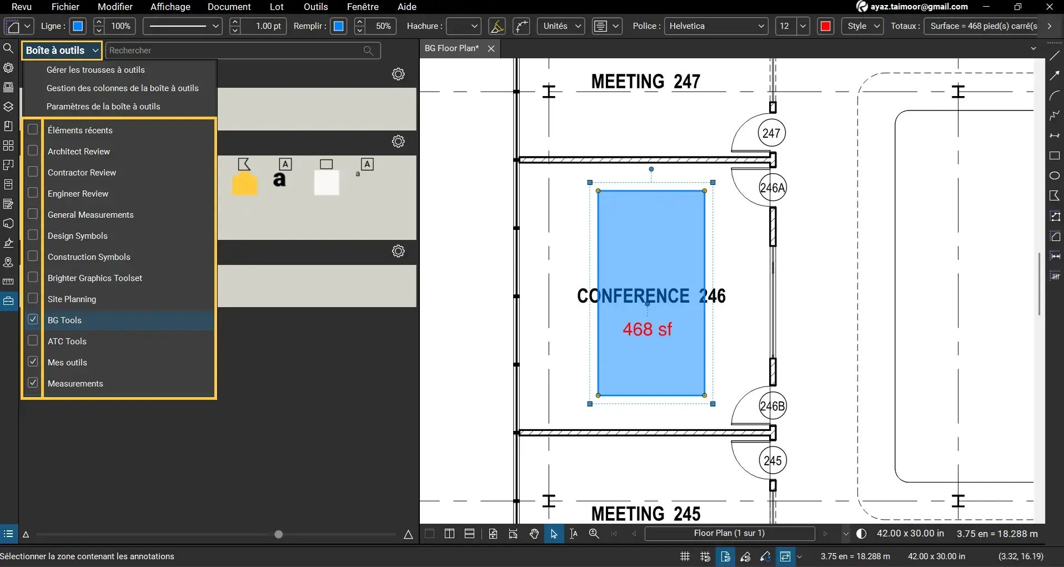Check the Site Planning toolset
The height and width of the screenshot is (567, 1064).
[33, 298]
